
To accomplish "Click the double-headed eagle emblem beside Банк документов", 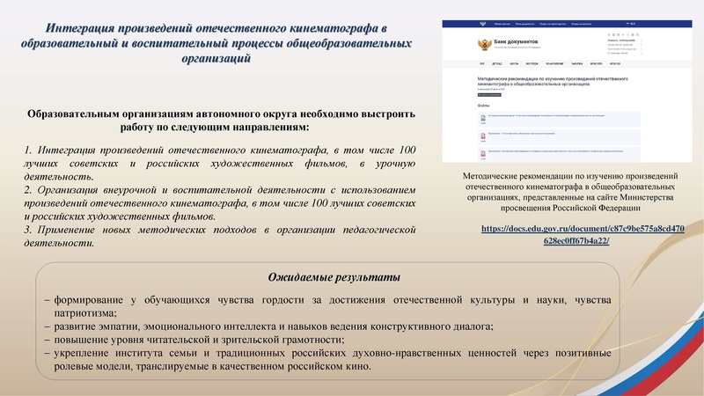I will 484,45.
